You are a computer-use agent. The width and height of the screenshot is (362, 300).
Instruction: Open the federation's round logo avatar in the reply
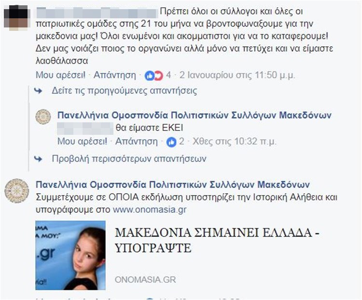coord(43,117)
